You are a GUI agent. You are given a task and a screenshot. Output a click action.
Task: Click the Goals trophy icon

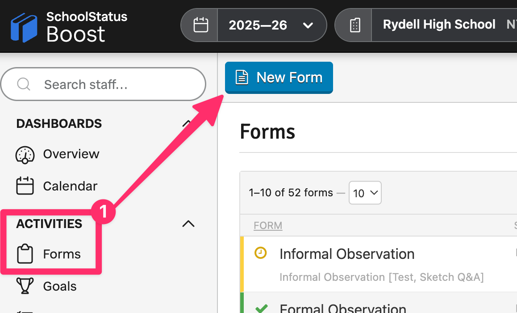pyautogui.click(x=25, y=286)
